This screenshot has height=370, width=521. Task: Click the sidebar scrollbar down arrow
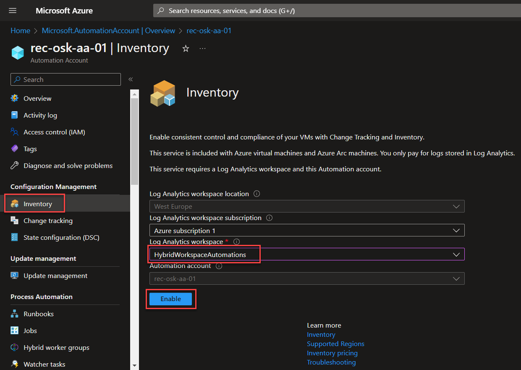[x=134, y=366]
